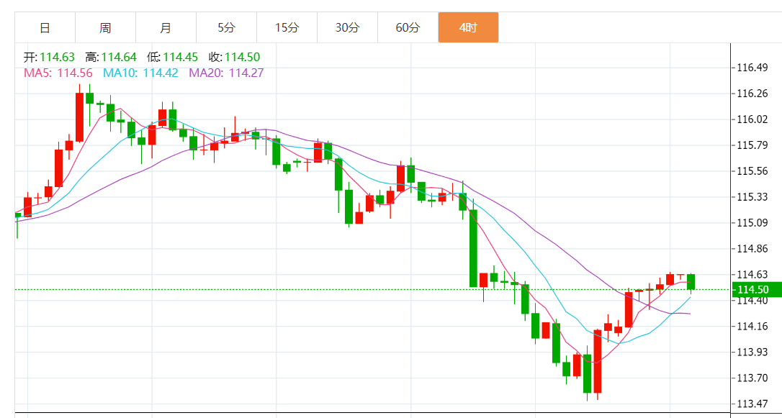The image size is (782, 418).
Task: Click the 115.79 price axis label
Action: click(x=754, y=145)
